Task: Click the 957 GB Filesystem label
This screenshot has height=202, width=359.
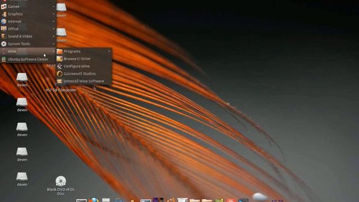Action: (x=61, y=90)
